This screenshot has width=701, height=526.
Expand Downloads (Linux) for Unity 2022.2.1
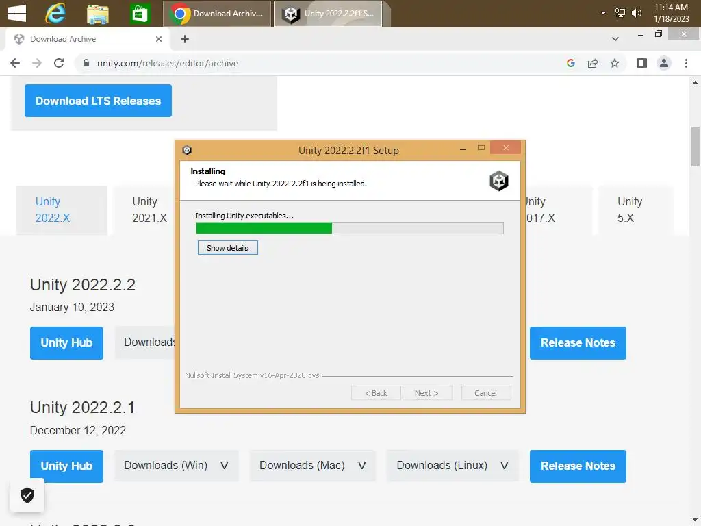(453, 466)
